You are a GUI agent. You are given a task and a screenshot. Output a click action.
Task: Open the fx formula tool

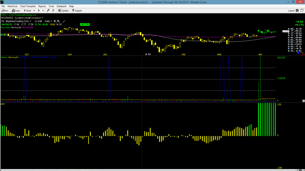pos(53,11)
